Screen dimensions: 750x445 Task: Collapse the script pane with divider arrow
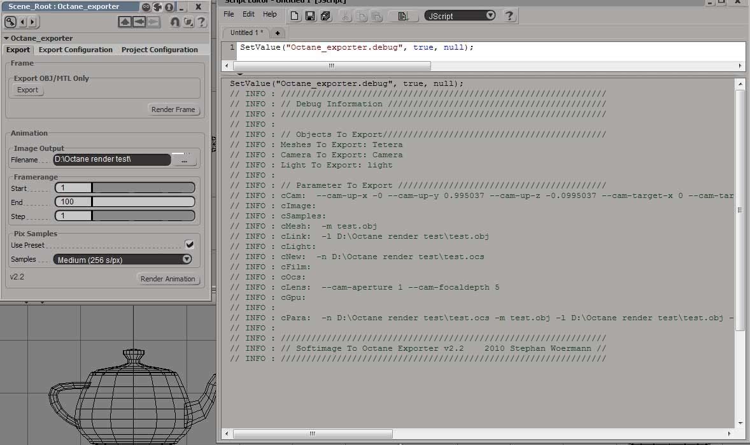click(x=239, y=74)
